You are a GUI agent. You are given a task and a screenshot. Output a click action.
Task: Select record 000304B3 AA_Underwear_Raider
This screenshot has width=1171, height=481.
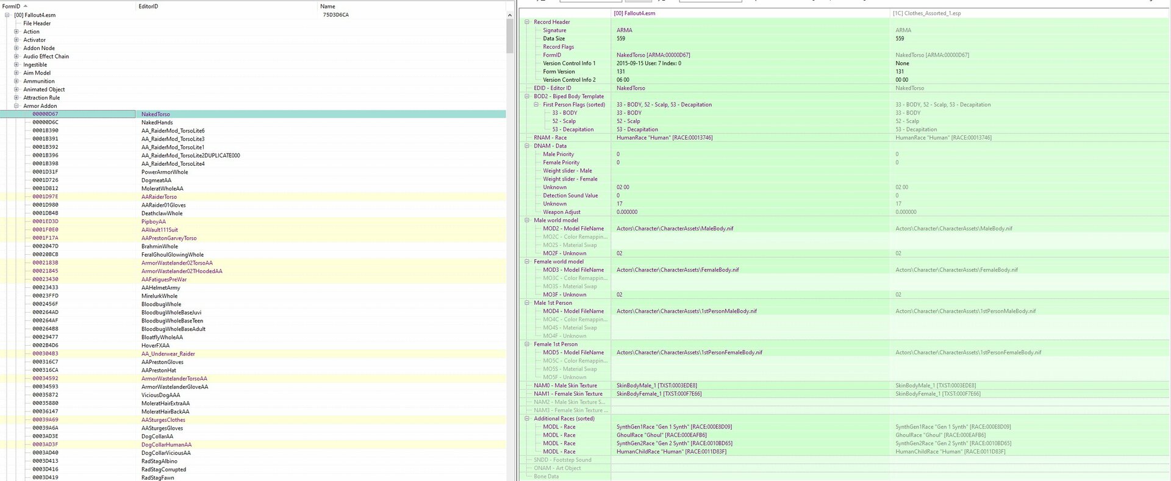click(253, 354)
